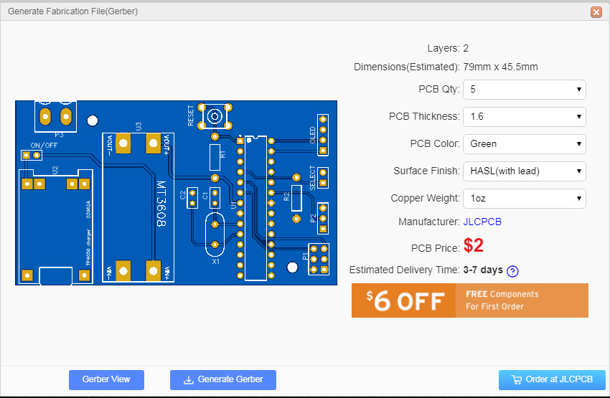Click the MT3608 module footprint on the PCB
The image size is (610, 398).
(138, 207)
